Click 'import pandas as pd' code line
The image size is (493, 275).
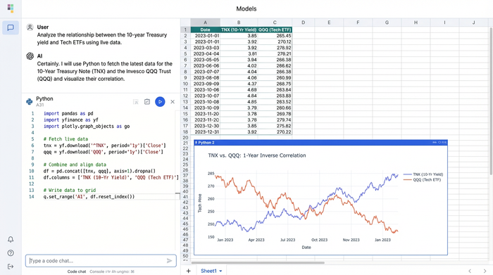click(x=68, y=113)
